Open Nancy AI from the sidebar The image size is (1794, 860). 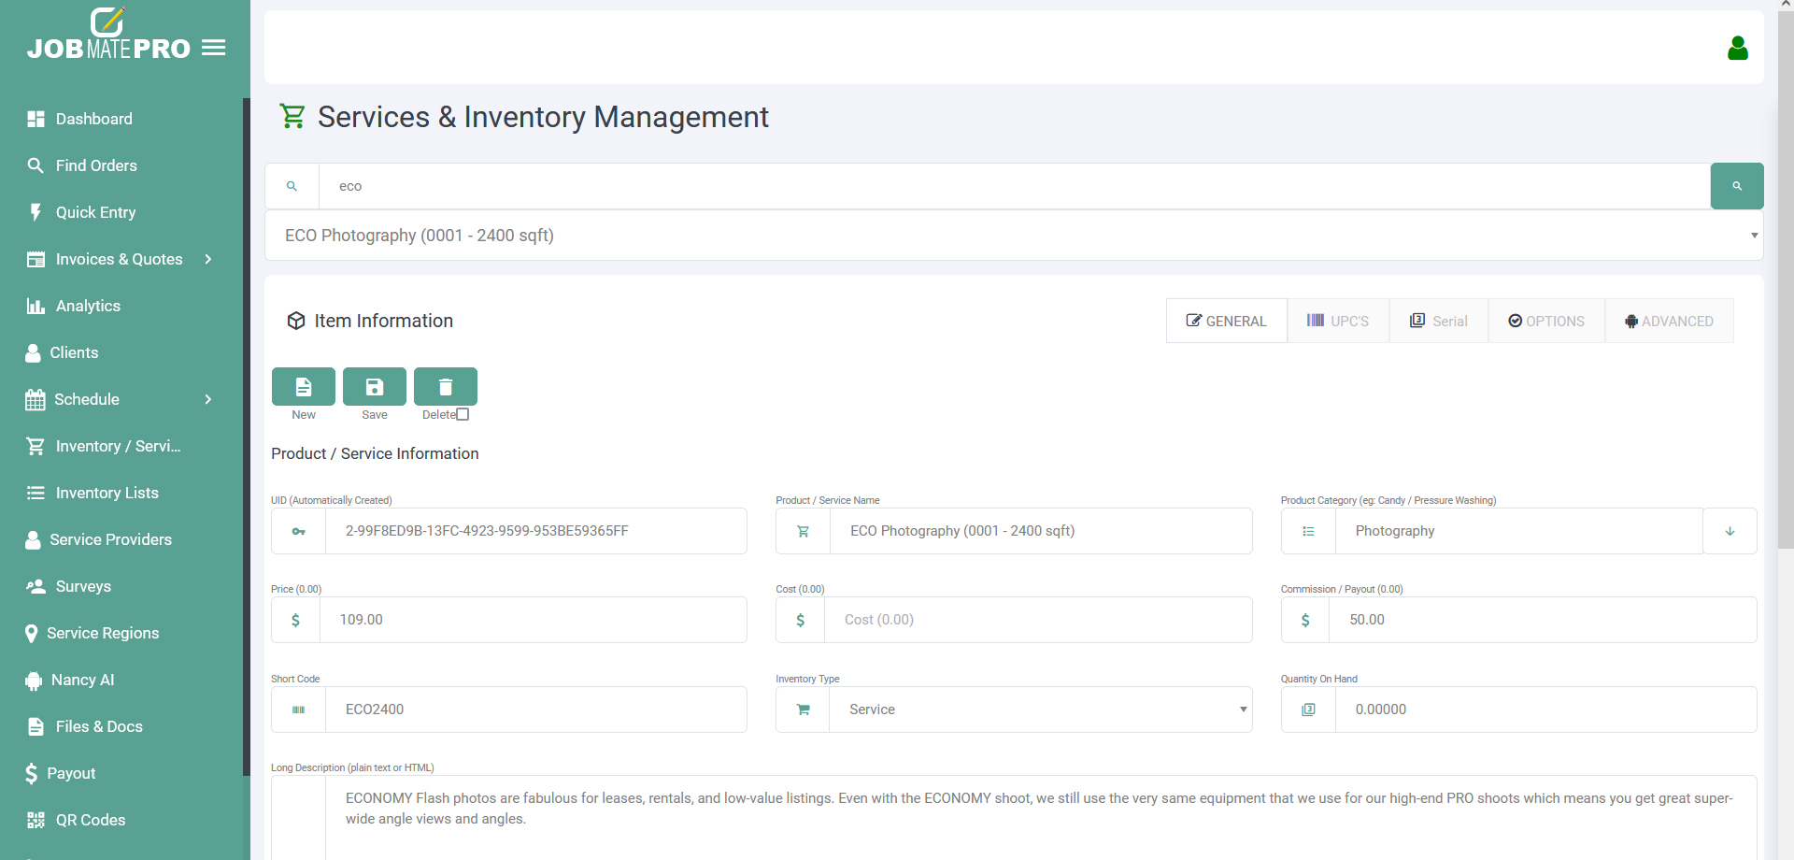[82, 680]
